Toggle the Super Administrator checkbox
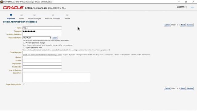Image resolution: width=197 pixels, height=111 pixels. pyautogui.click(x=24, y=84)
